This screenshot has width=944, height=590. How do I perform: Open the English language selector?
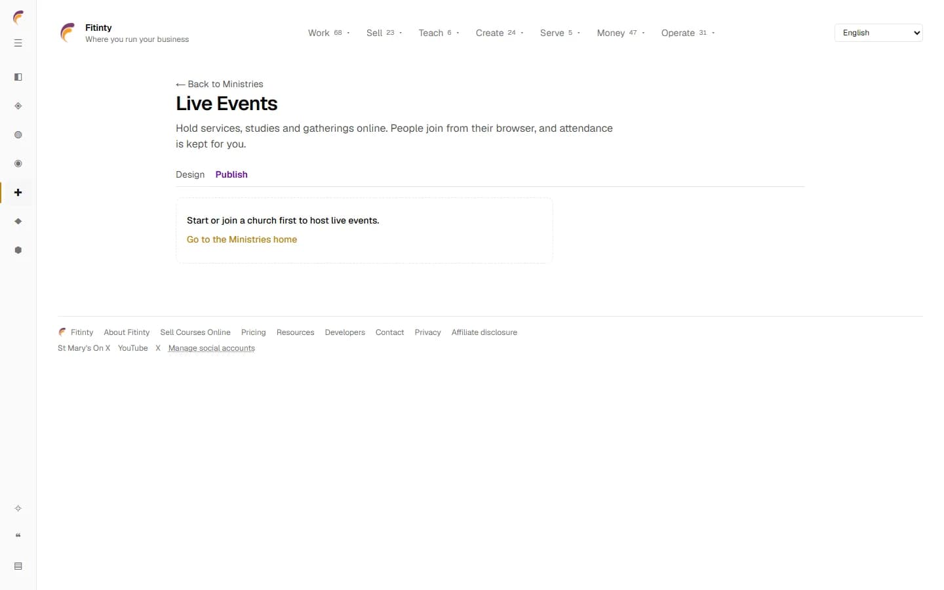coord(878,33)
